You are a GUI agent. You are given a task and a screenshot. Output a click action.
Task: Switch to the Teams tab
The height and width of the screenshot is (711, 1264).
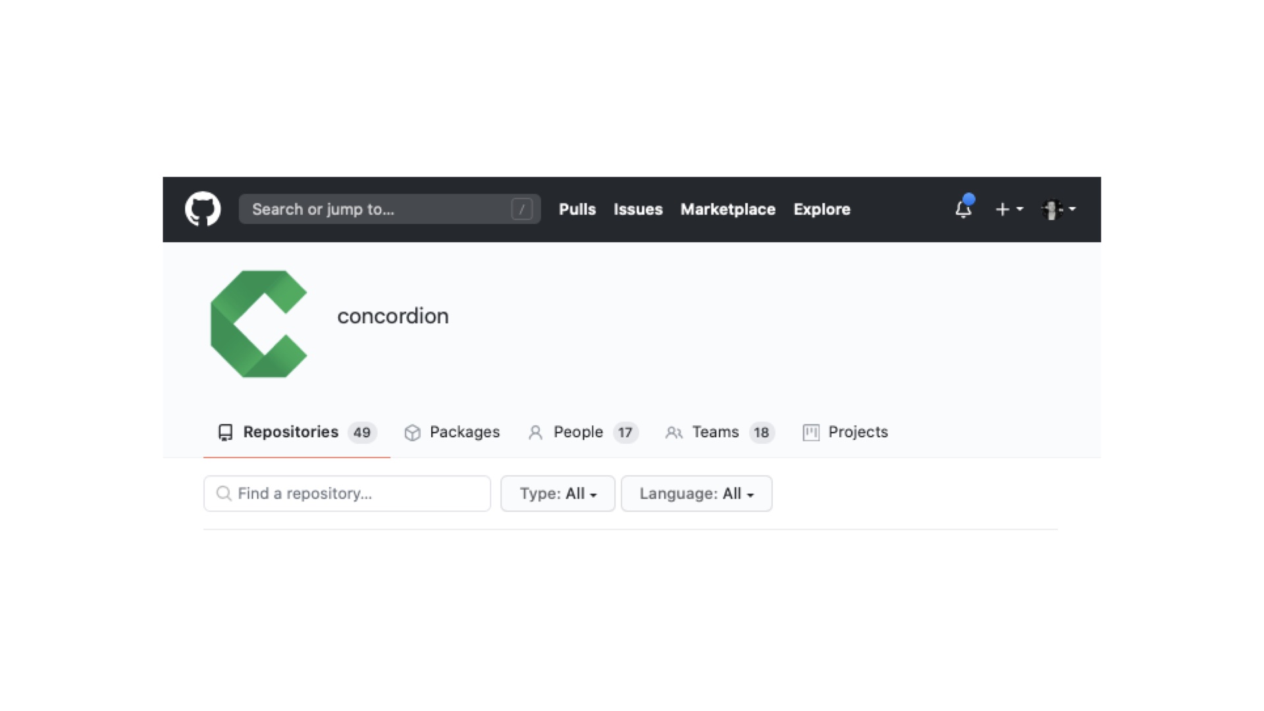720,433
